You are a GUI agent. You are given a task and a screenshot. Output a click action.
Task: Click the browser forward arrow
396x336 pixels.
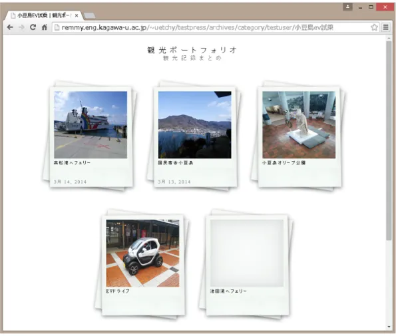click(x=21, y=27)
